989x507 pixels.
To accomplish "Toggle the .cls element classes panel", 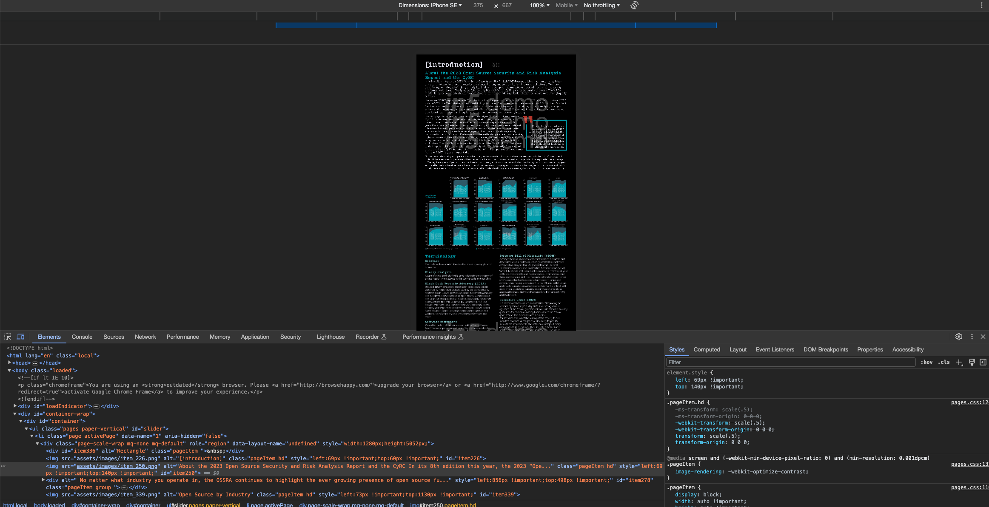I will pos(944,362).
